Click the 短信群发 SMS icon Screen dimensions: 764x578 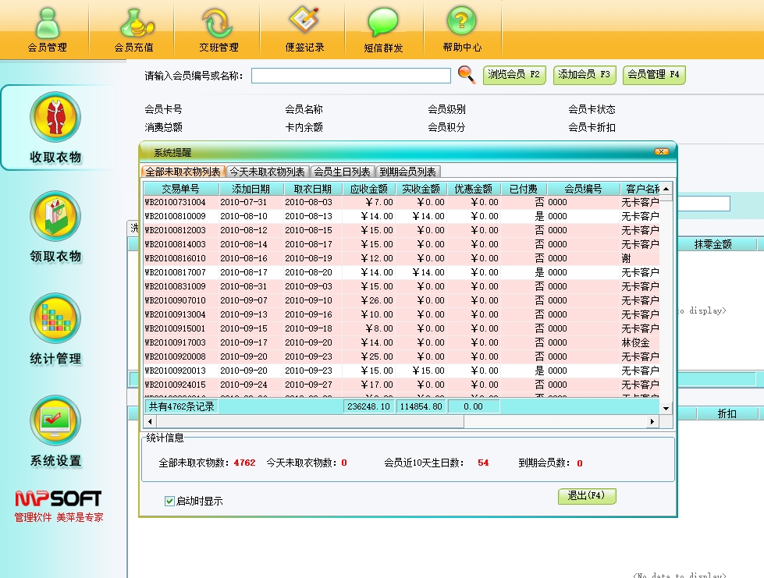(383, 28)
